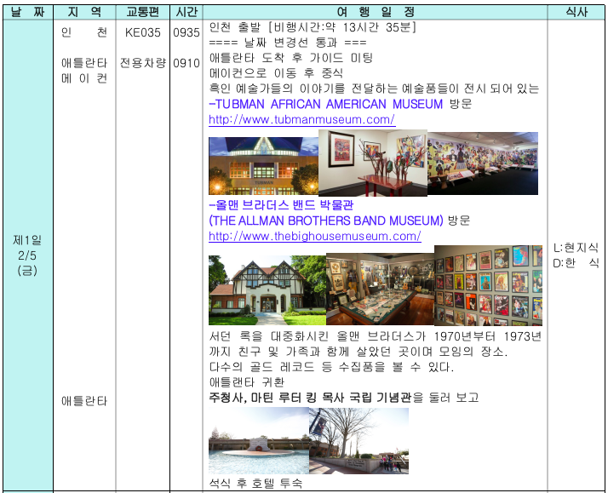Click the date '2/5'

[x=27, y=255]
